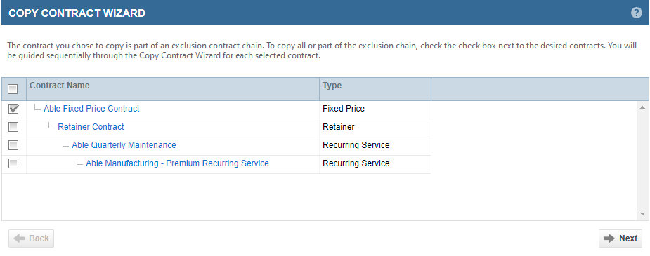Check the Retainer Contract checkbox
This screenshot has width=650, height=256.
[13, 127]
